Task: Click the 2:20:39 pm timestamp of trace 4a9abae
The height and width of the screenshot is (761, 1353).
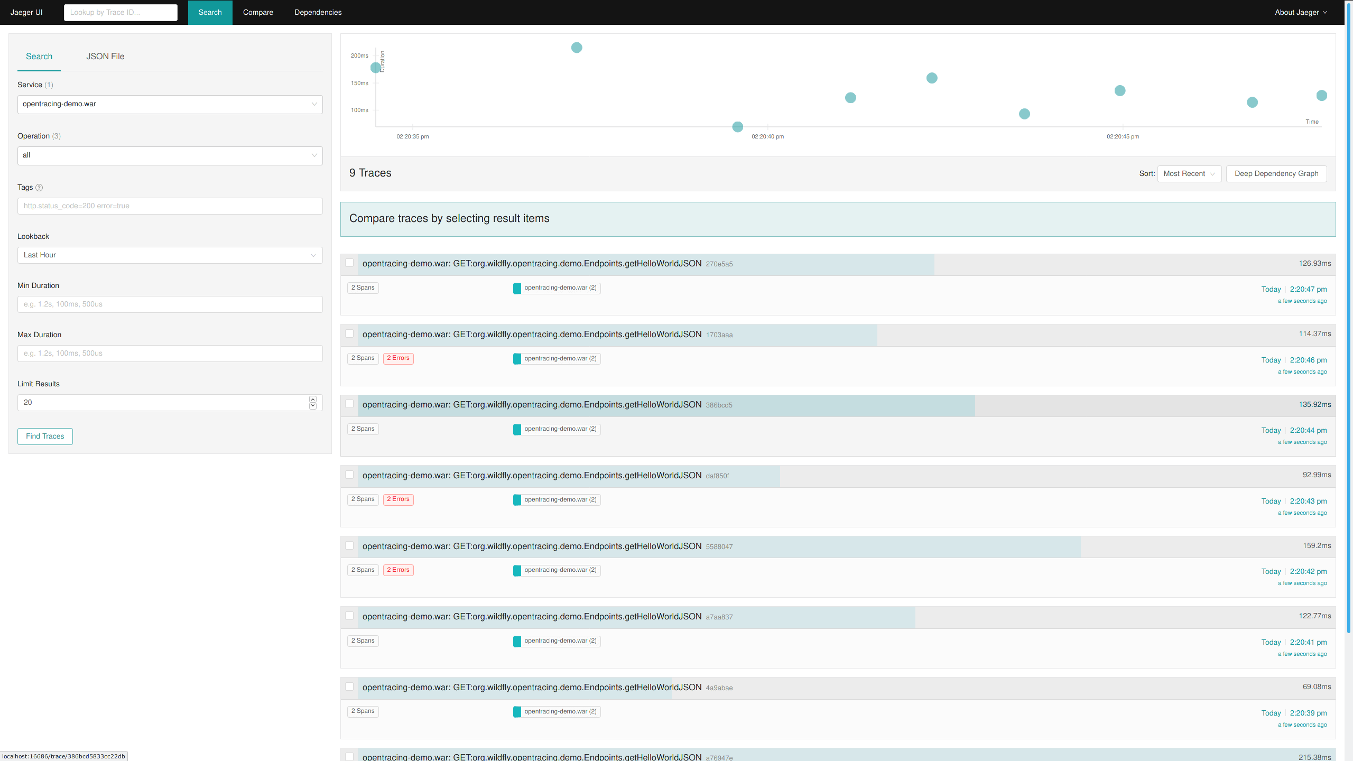Action: click(1308, 713)
